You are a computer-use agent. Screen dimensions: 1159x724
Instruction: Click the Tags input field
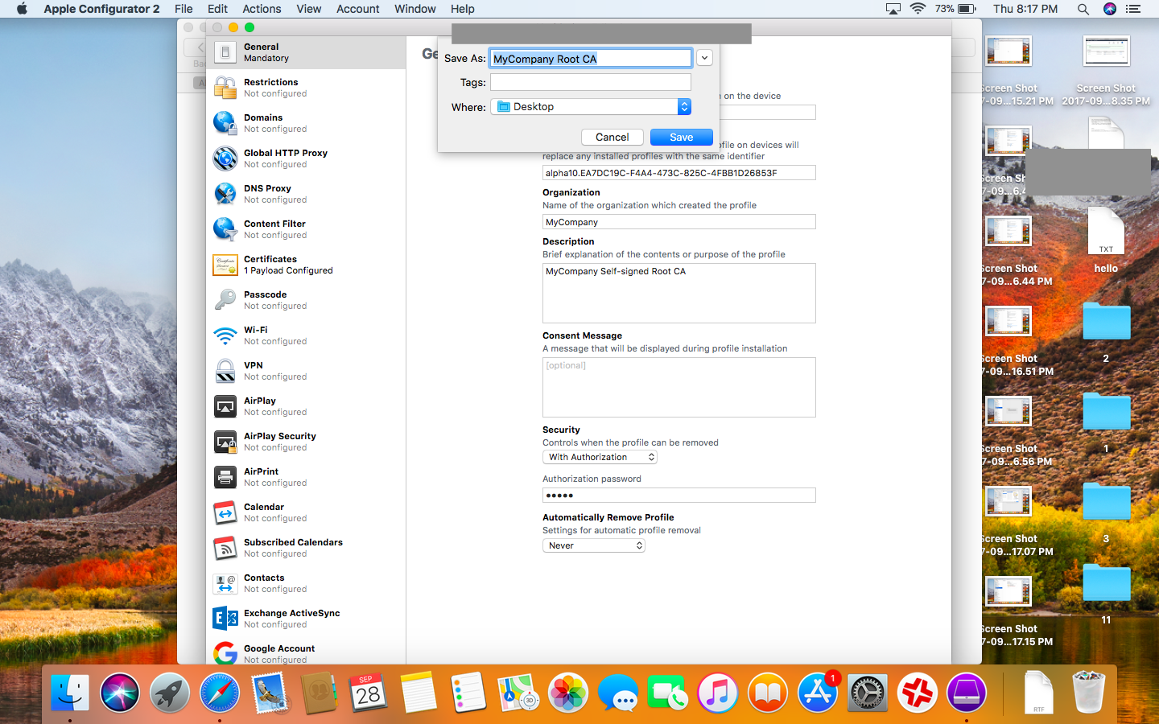click(591, 82)
